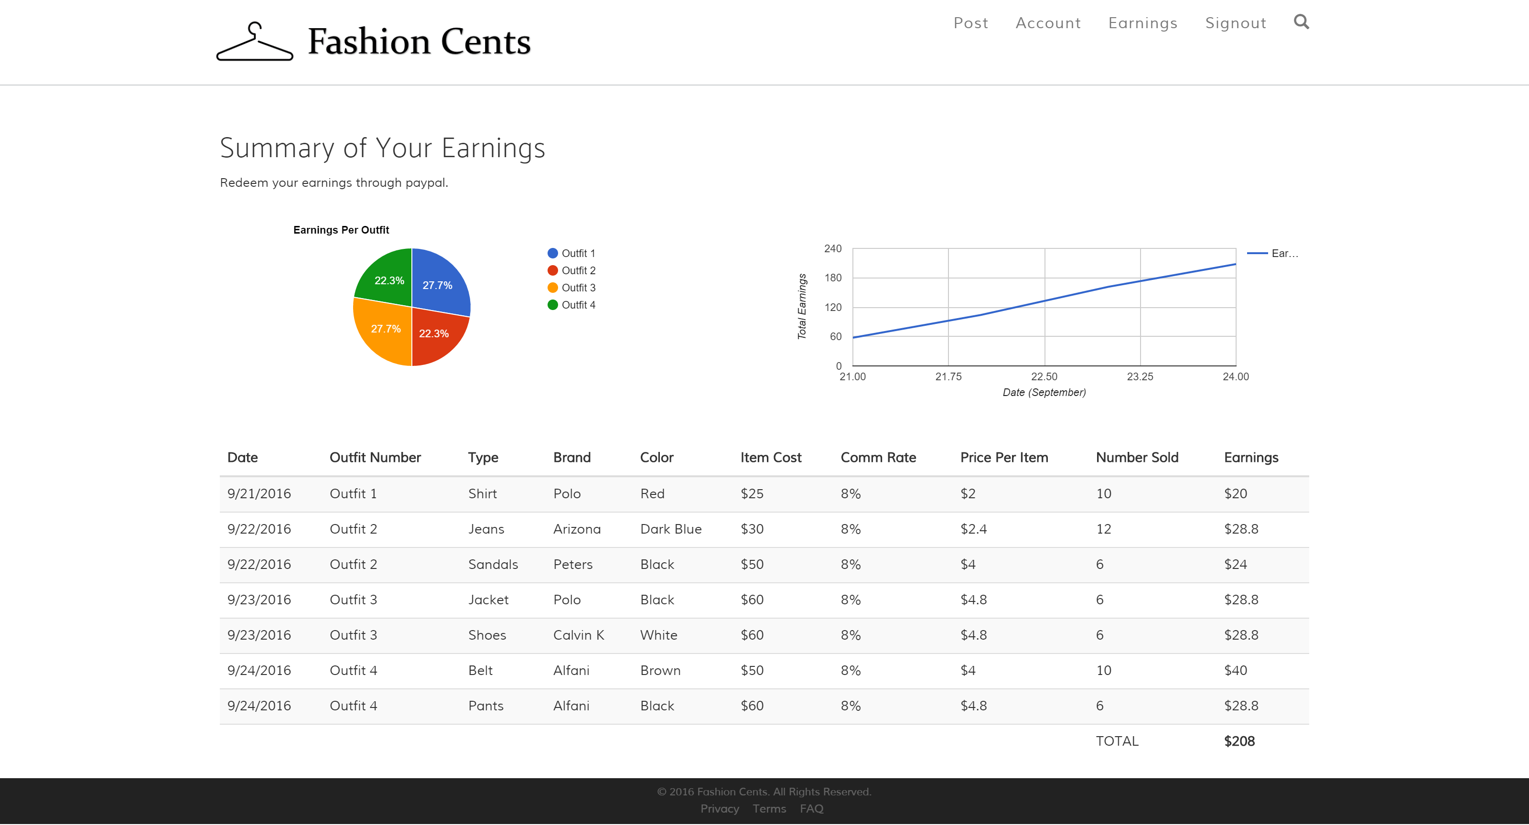Open the FAQ footer link
Viewport: 1529px width, 825px height.
tap(811, 808)
